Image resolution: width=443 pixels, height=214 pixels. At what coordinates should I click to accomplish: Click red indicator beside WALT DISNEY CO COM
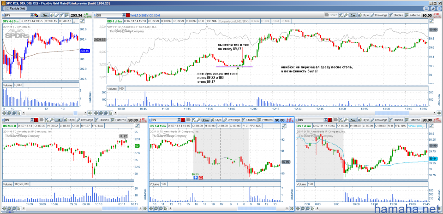coord(128,15)
